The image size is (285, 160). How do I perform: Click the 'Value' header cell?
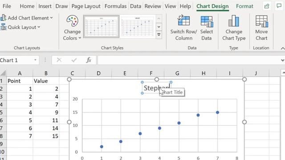[x=46, y=81]
